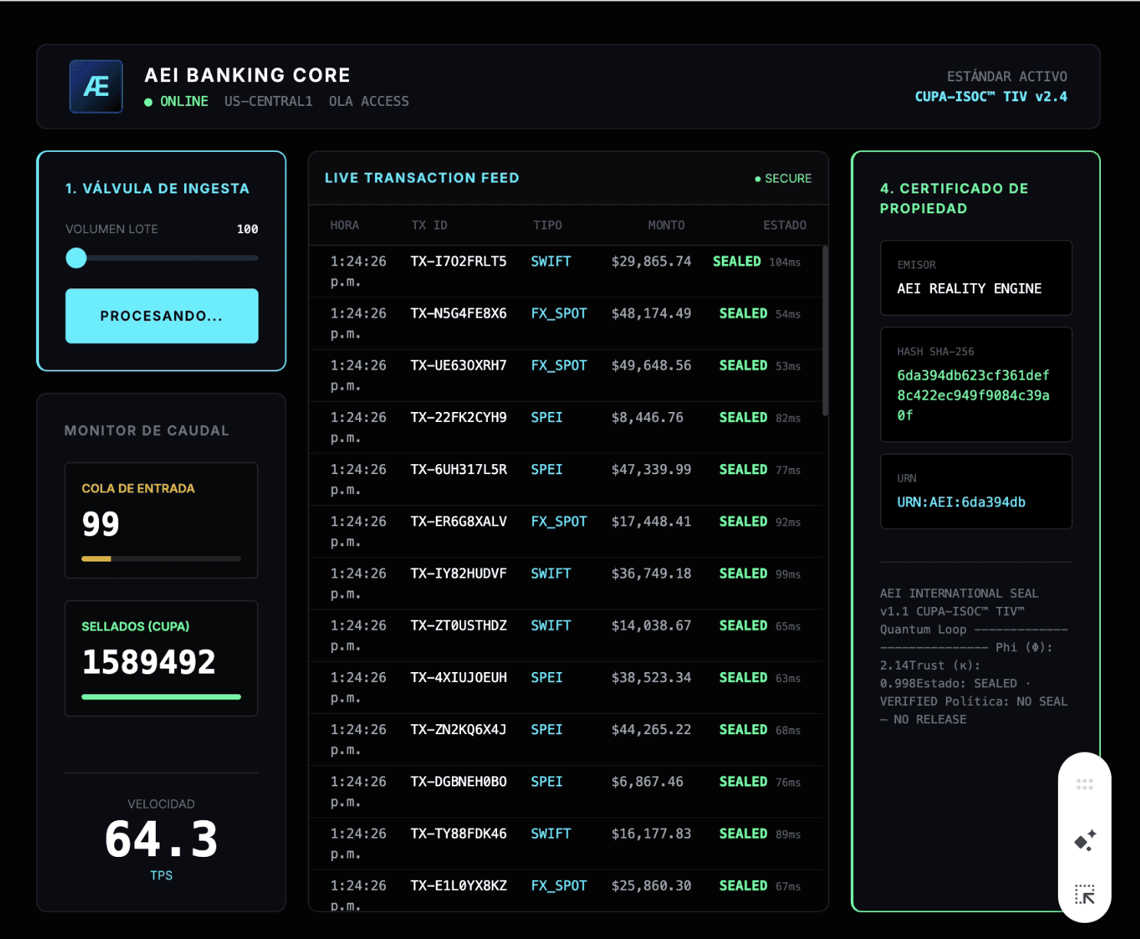Click the AEI Banking Core logo icon
Viewport: 1140px width, 939px height.
pos(96,87)
